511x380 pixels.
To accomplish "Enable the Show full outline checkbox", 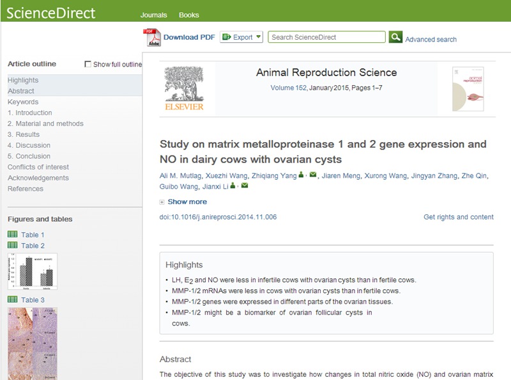I will tap(88, 64).
